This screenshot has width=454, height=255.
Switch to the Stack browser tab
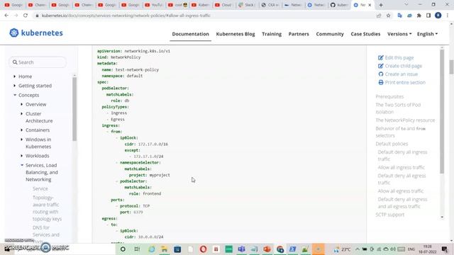click(x=246, y=5)
